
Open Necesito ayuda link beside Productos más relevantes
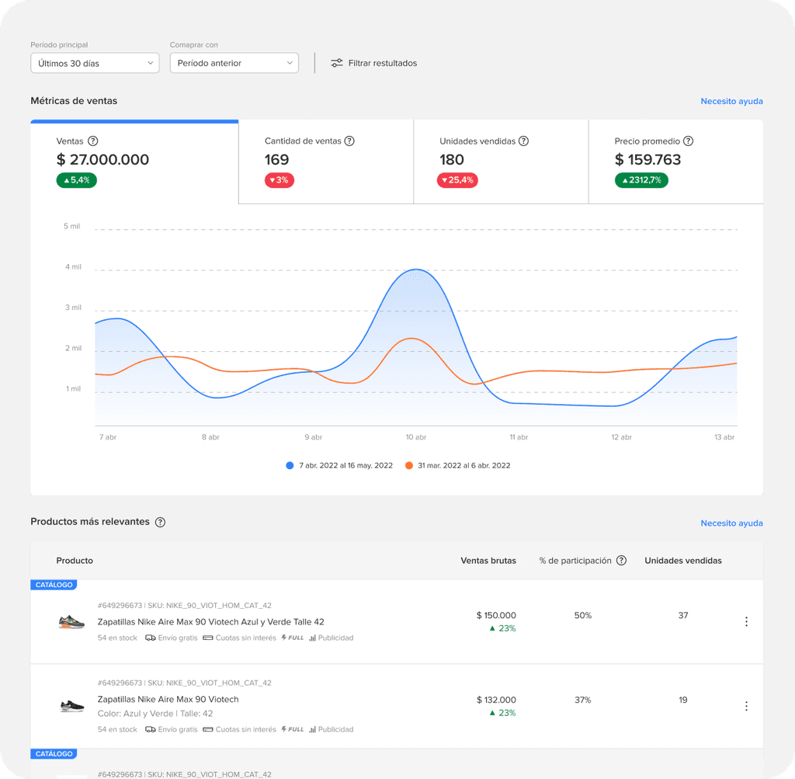[x=731, y=523]
